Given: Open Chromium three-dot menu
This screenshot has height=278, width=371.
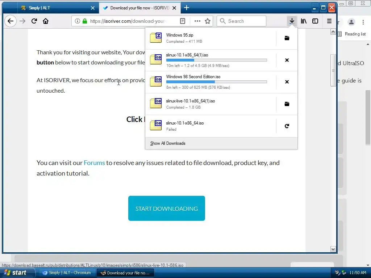Looking at the screenshot, I should tap(363, 22).
